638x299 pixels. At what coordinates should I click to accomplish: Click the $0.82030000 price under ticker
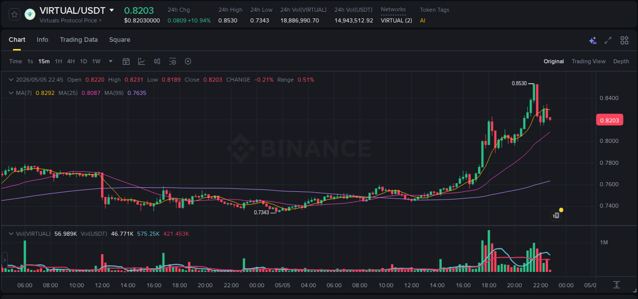(x=142, y=20)
